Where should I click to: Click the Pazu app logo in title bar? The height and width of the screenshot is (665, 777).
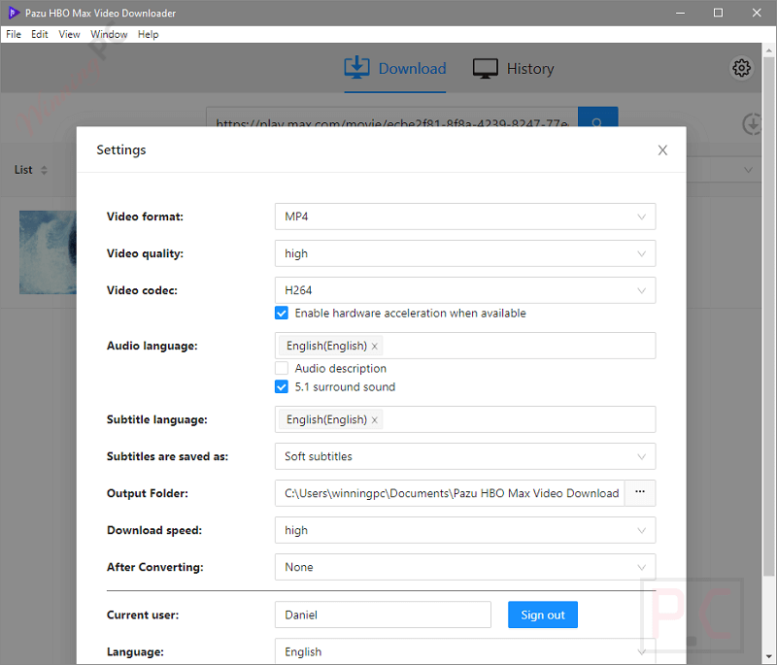[13, 13]
